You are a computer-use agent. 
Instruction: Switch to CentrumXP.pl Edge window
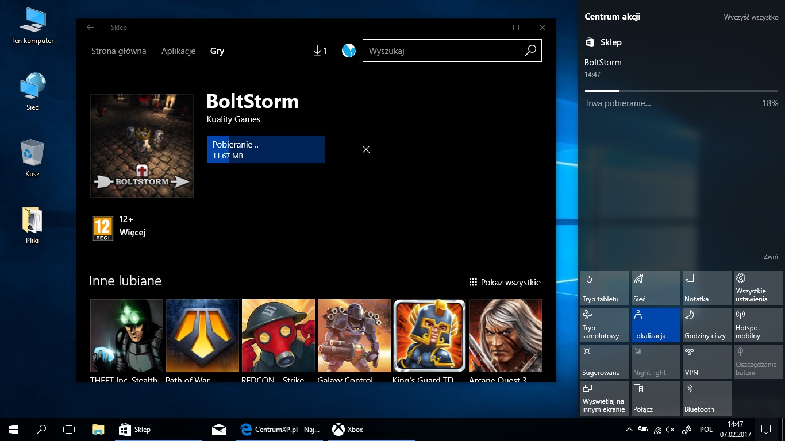coord(280,430)
